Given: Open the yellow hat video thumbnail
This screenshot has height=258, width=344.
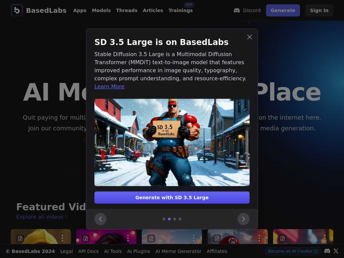Looking at the screenshot, I should 41,236.
